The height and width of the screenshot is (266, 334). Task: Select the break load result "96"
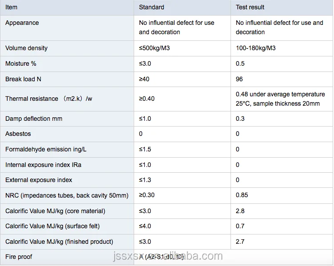(x=239, y=79)
